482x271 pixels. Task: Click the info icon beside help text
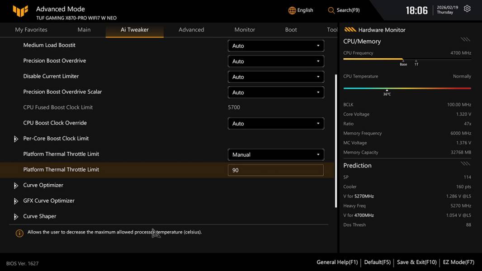pyautogui.click(x=19, y=233)
